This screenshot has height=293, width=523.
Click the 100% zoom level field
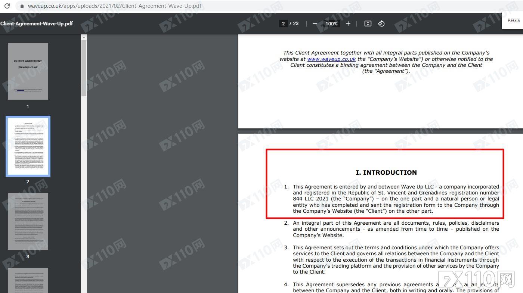331,24
